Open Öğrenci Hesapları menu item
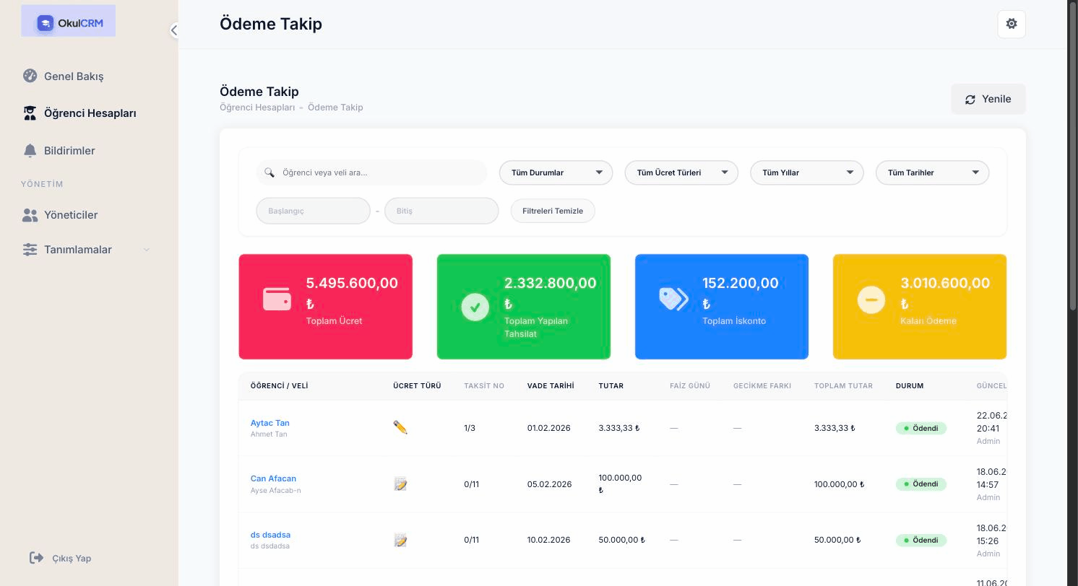This screenshot has height=586, width=1078. (90, 113)
